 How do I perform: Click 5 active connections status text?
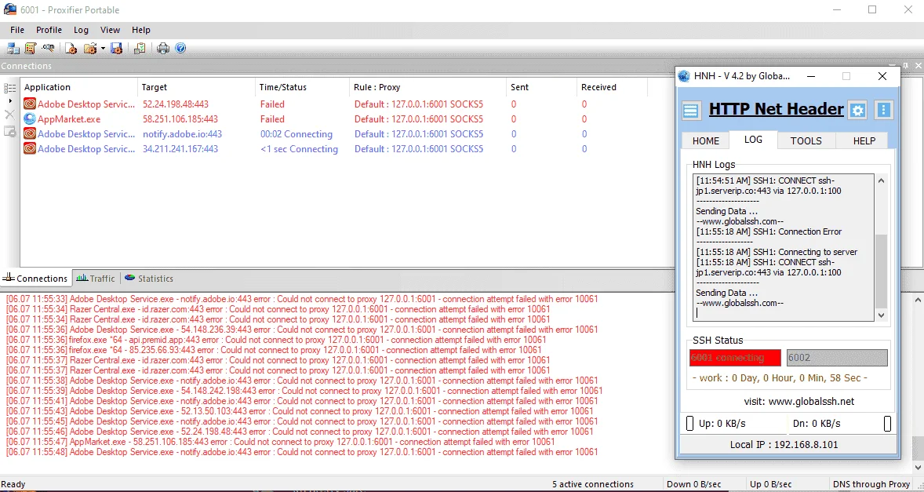[x=593, y=484]
